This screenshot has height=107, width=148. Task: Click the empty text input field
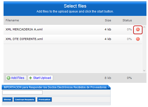coord(22,93)
